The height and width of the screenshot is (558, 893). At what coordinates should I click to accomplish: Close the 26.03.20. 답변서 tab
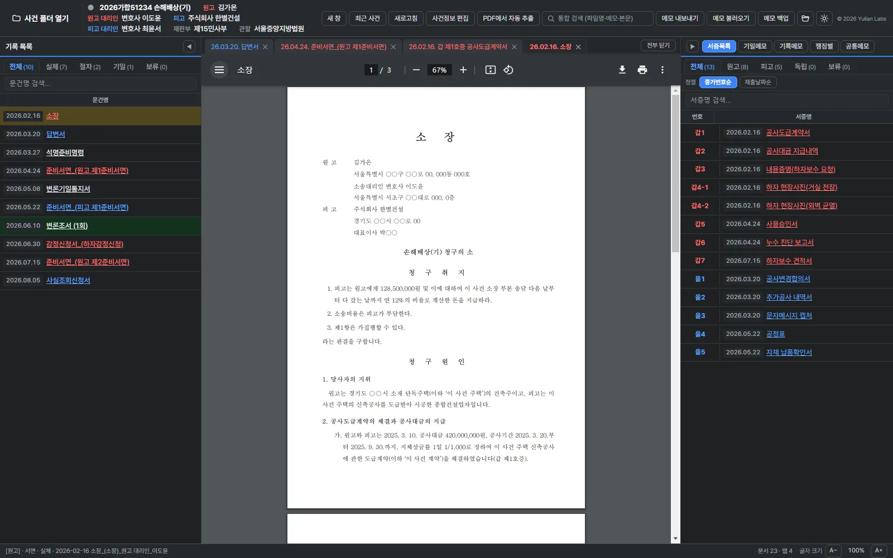coord(265,47)
